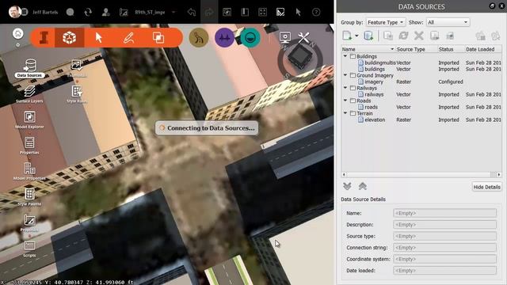Open the Proposals tool

(29, 220)
